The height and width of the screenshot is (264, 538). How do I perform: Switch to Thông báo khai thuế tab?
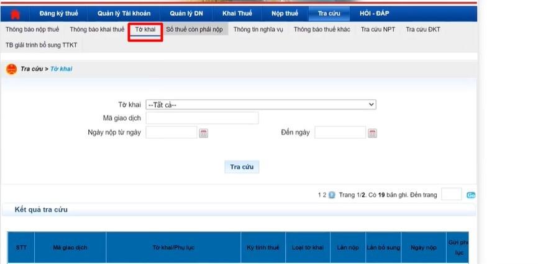click(x=97, y=30)
